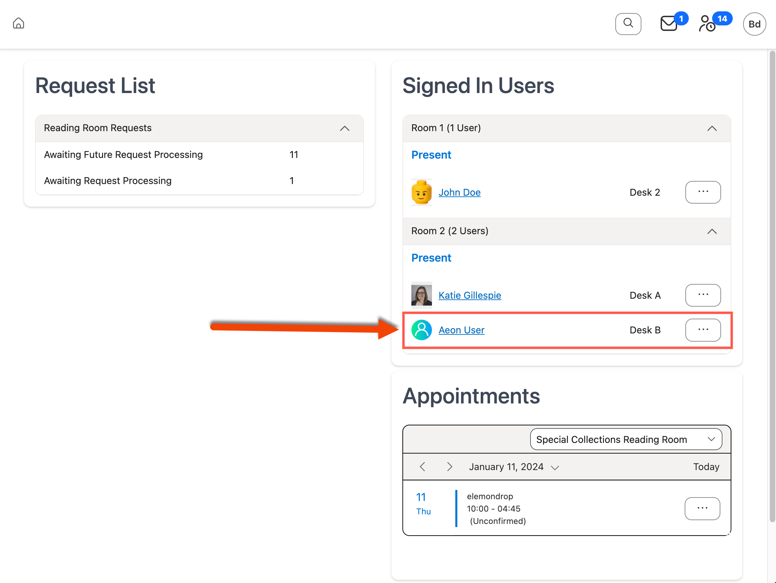
Task: Click John Doe's profile picture
Action: pyautogui.click(x=421, y=192)
